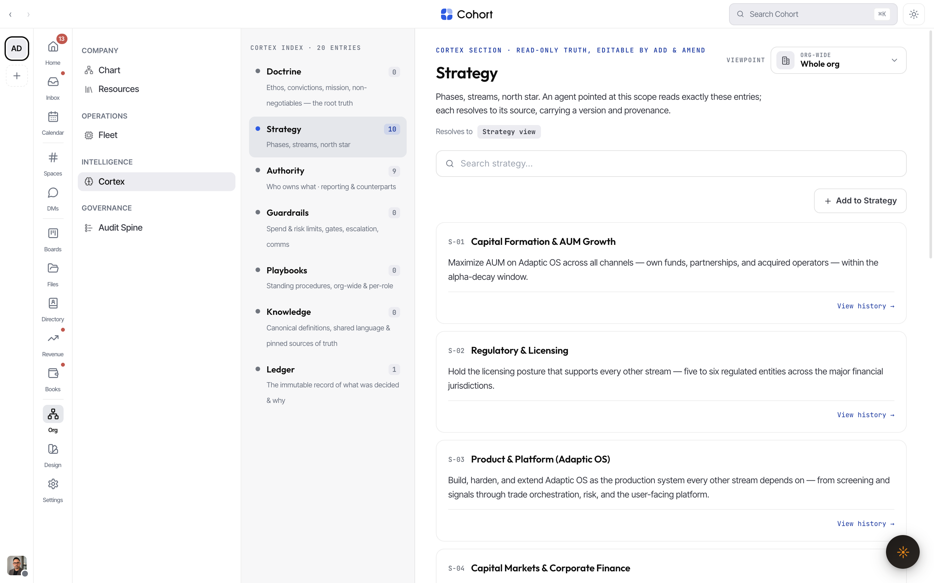Select the Strategy index entry
Image resolution: width=934 pixels, height=583 pixels.
pos(328,137)
